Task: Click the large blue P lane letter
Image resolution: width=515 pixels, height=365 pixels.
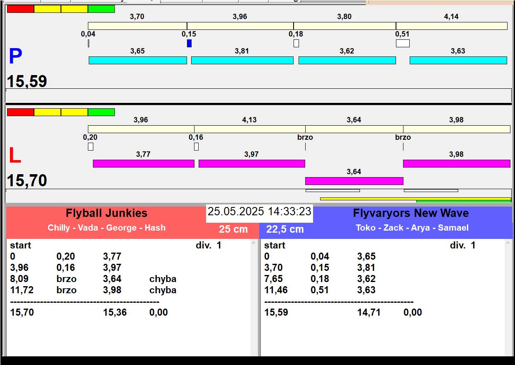Action: coord(15,57)
